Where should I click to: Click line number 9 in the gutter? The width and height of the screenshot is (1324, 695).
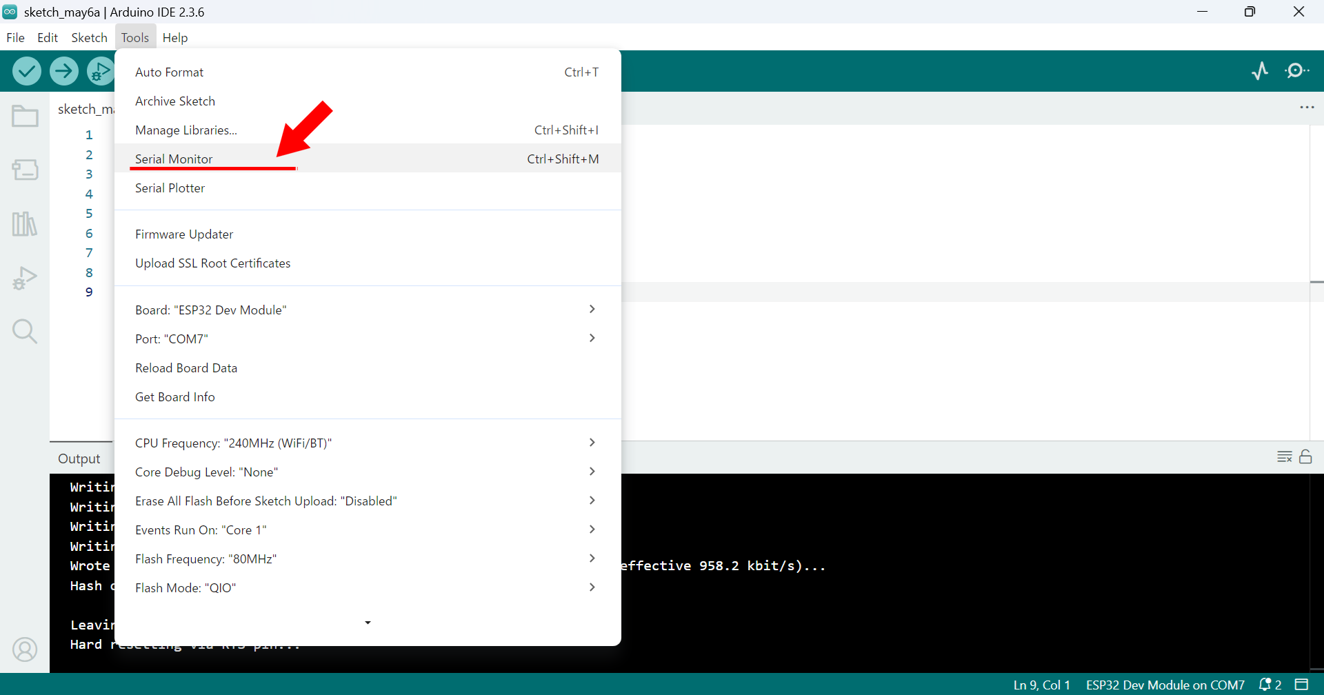pyautogui.click(x=89, y=292)
